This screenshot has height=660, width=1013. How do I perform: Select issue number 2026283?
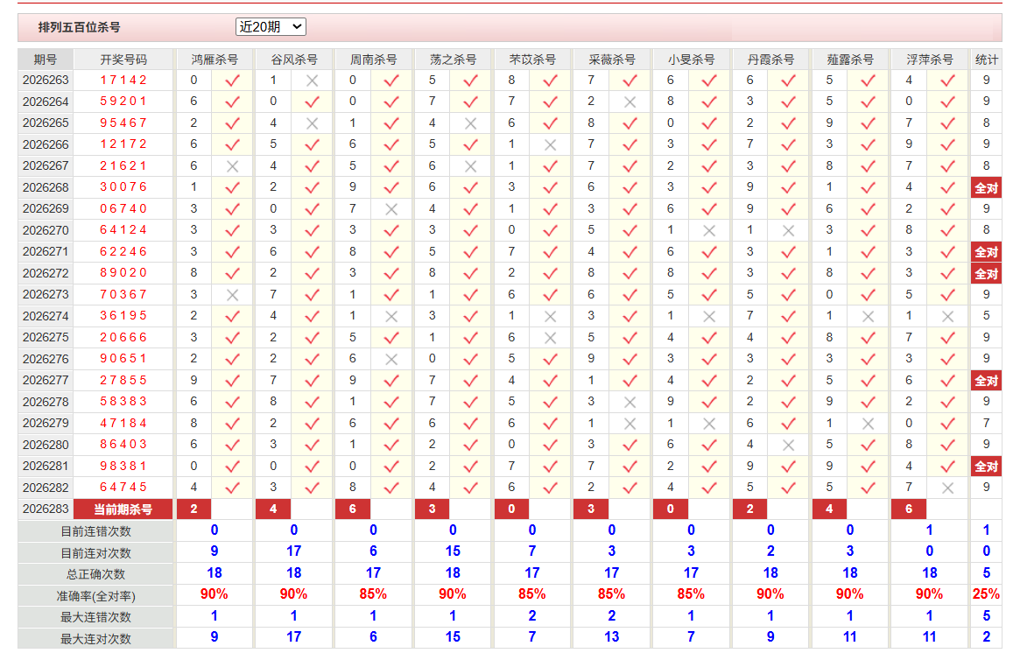point(46,509)
